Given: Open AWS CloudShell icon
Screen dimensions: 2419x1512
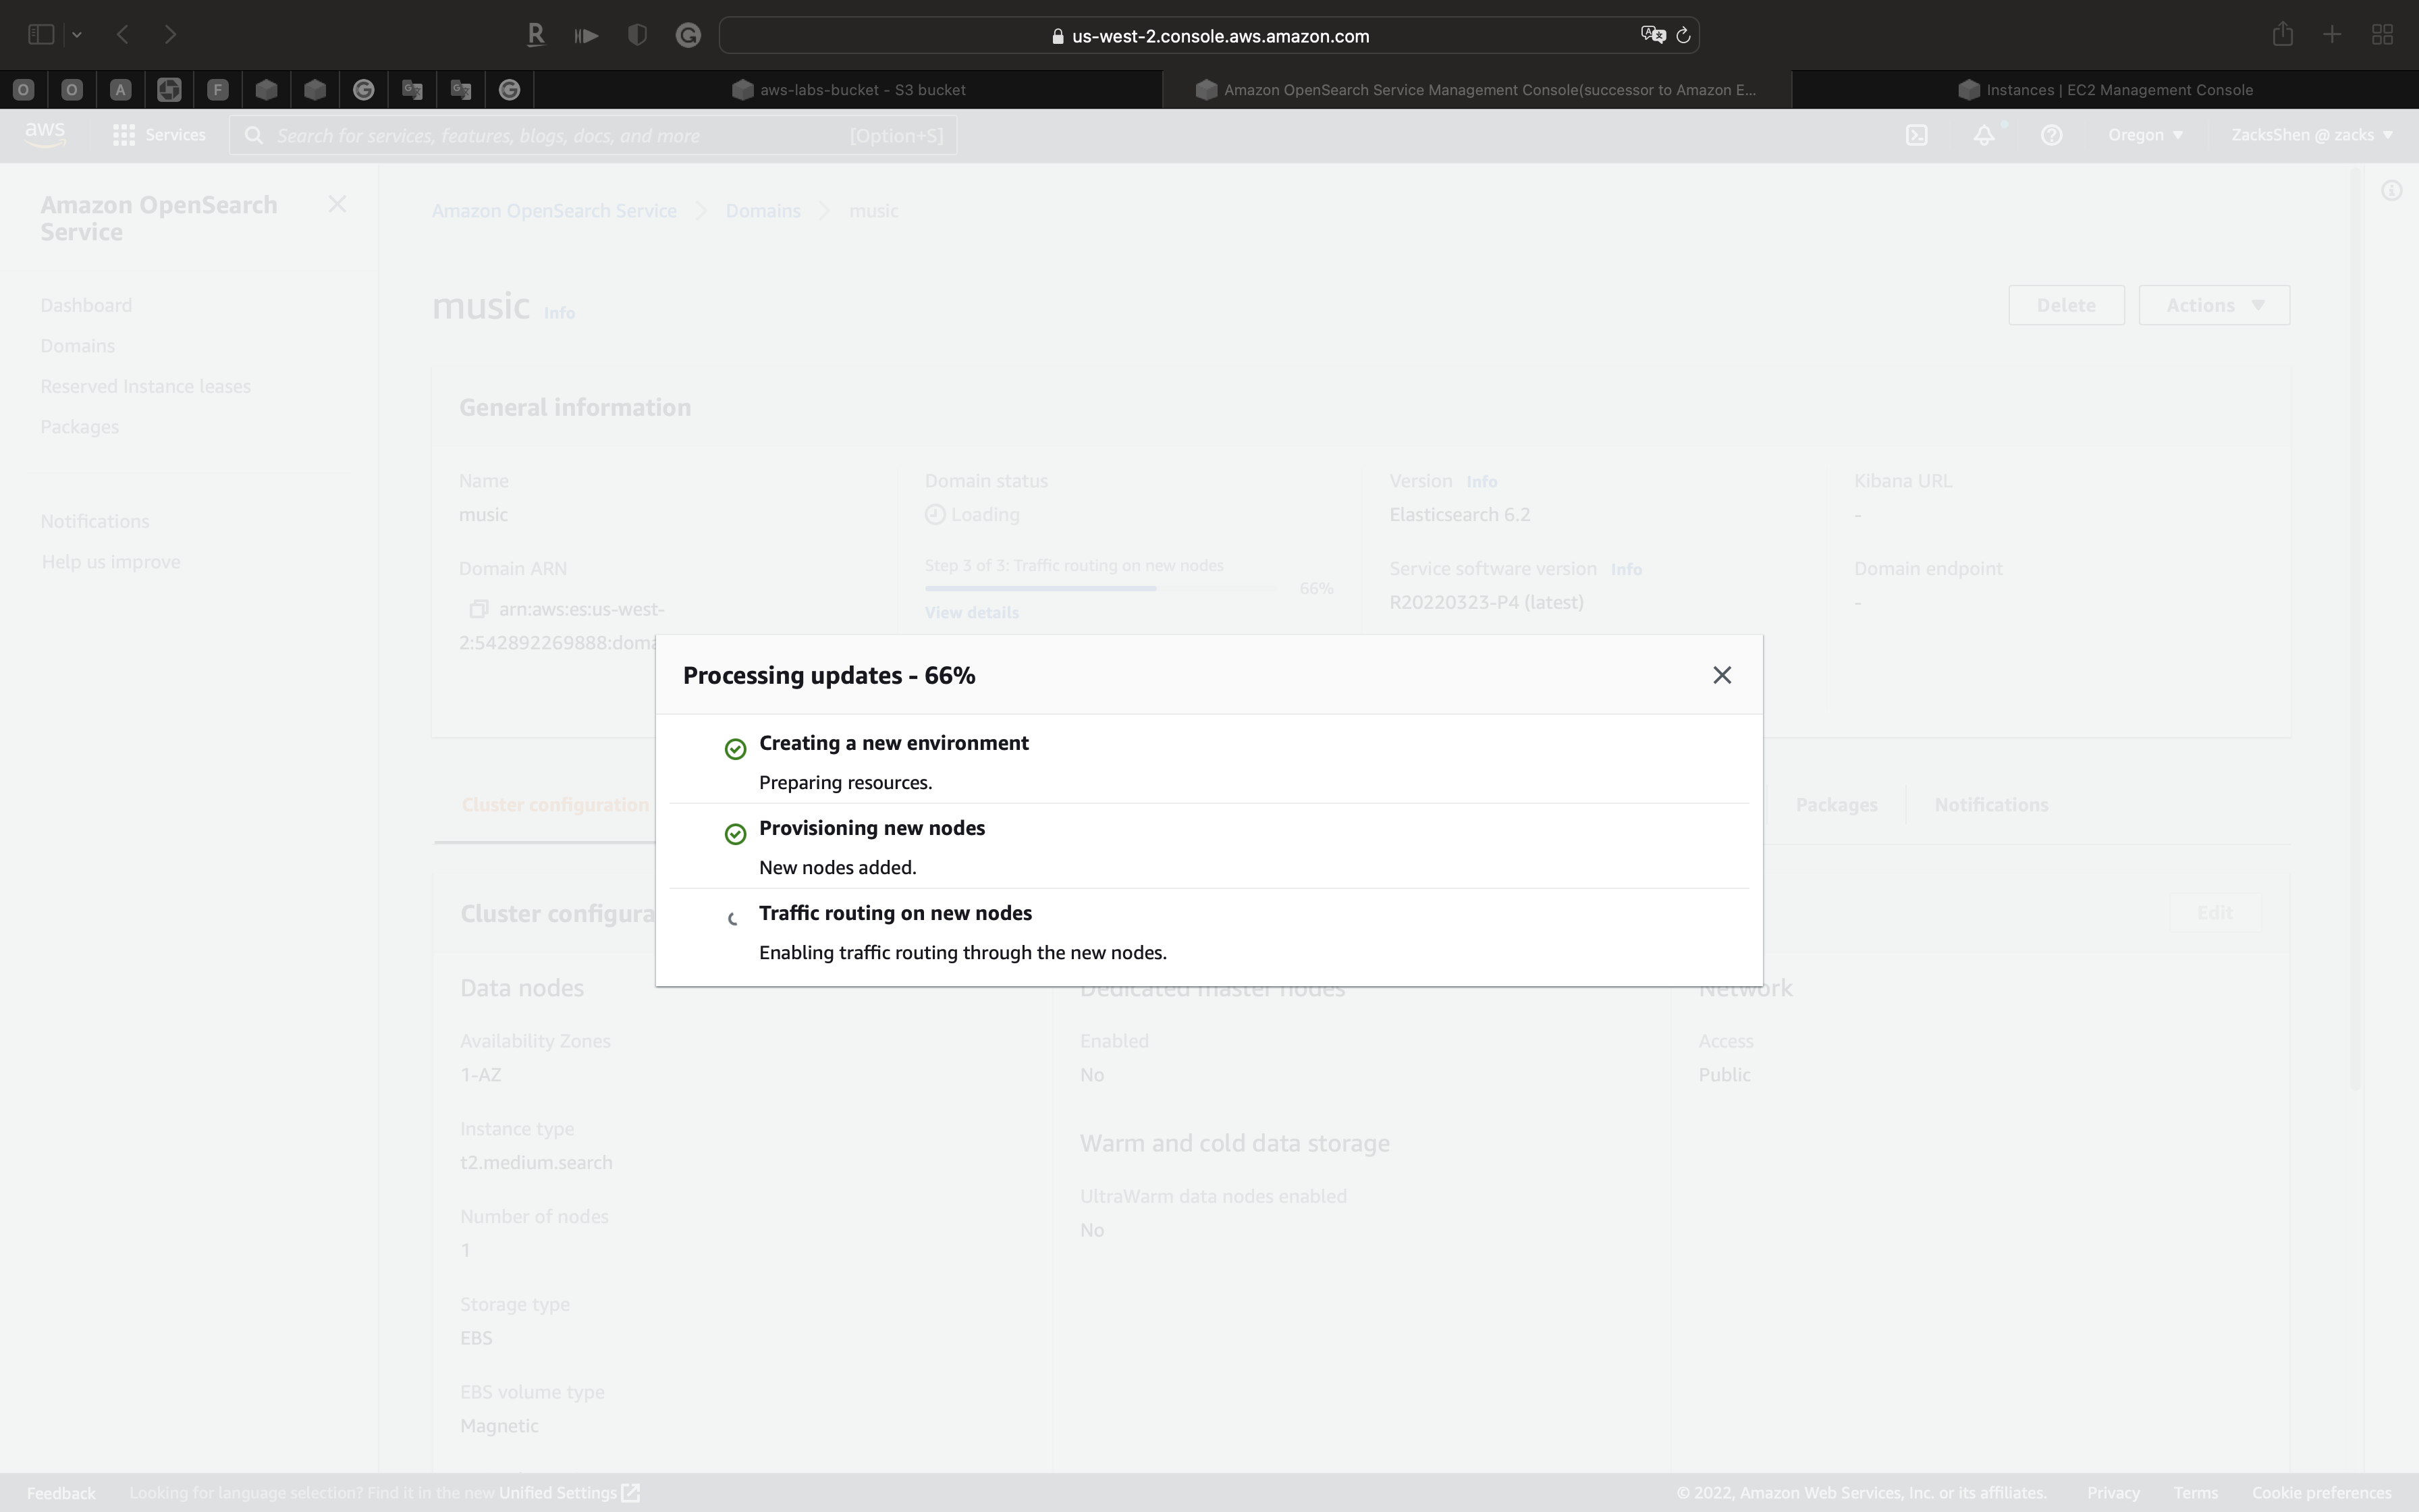Looking at the screenshot, I should (x=1915, y=135).
